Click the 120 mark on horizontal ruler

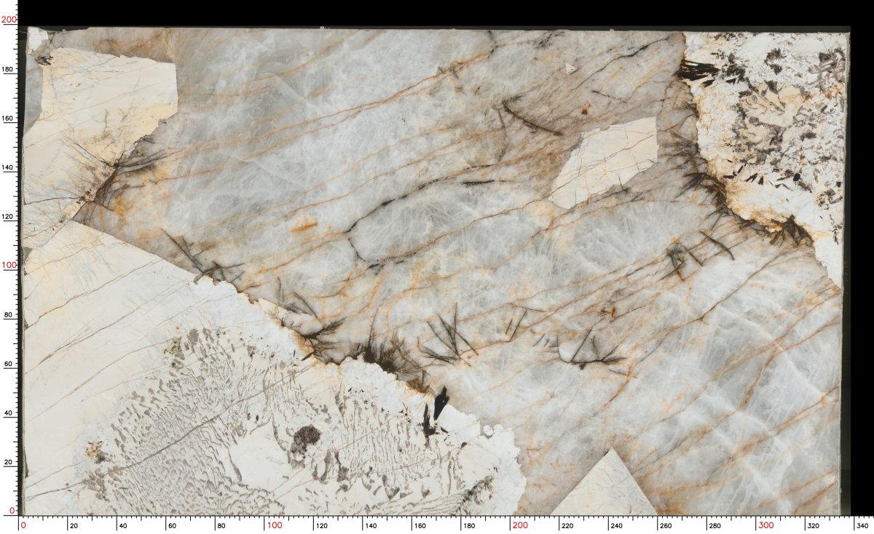point(322,525)
